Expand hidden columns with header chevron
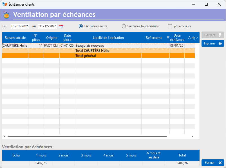 click(x=197, y=37)
